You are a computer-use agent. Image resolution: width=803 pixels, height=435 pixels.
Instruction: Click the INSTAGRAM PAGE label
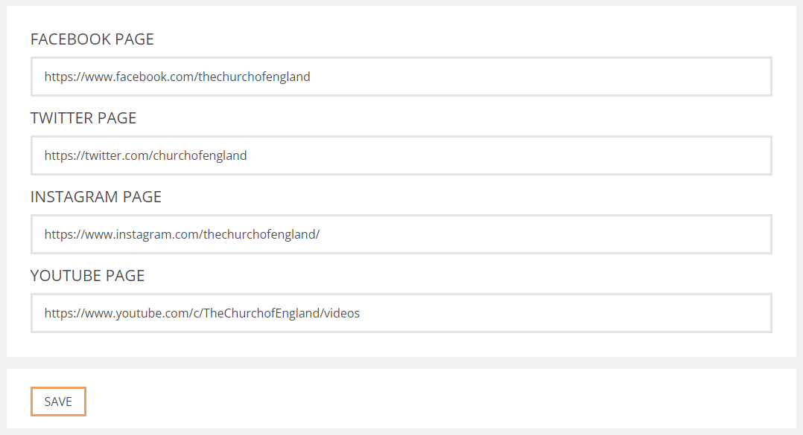pos(96,197)
